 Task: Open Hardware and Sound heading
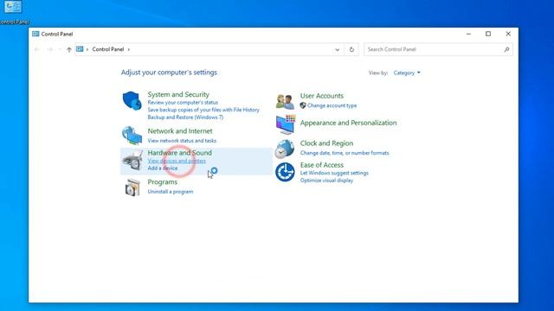(x=179, y=153)
